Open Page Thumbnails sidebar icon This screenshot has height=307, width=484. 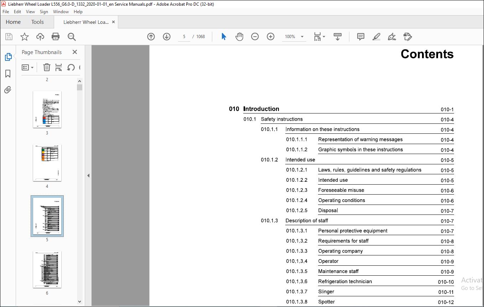(8, 57)
